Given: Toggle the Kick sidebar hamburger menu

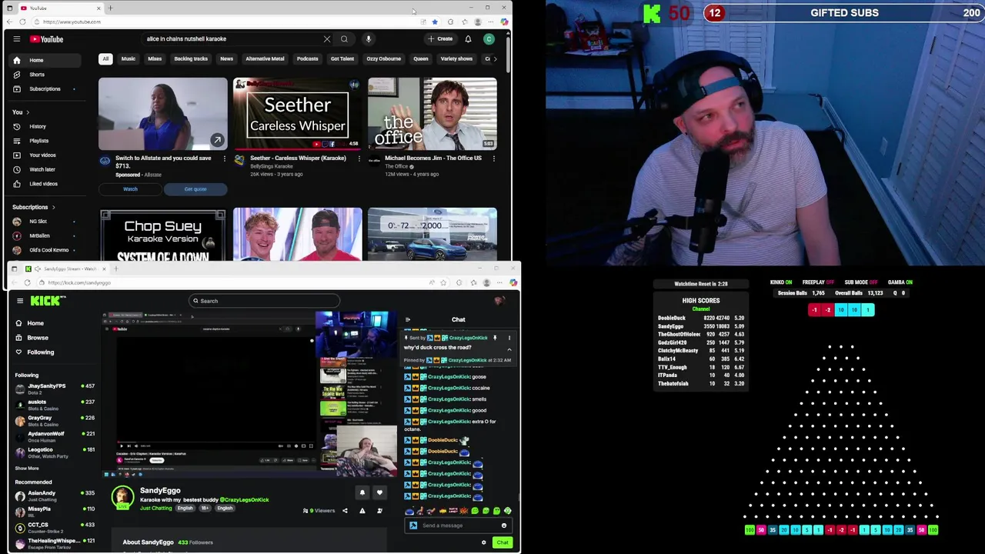Looking at the screenshot, I should pyautogui.click(x=19, y=301).
